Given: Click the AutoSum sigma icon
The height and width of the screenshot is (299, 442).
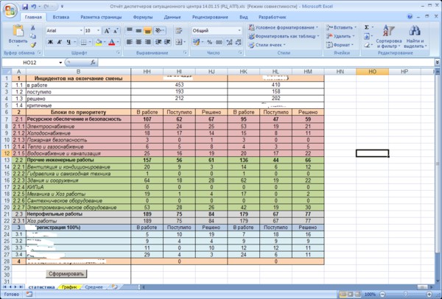Looking at the screenshot, I should tap(366, 27).
